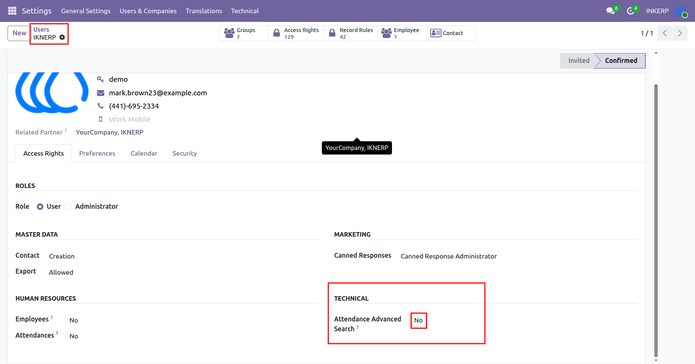This screenshot has height=364, width=695.
Task: Open General Settings menu
Action: coord(86,11)
